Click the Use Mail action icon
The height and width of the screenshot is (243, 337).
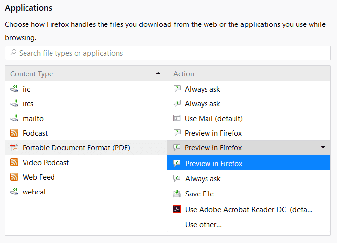[x=177, y=119]
